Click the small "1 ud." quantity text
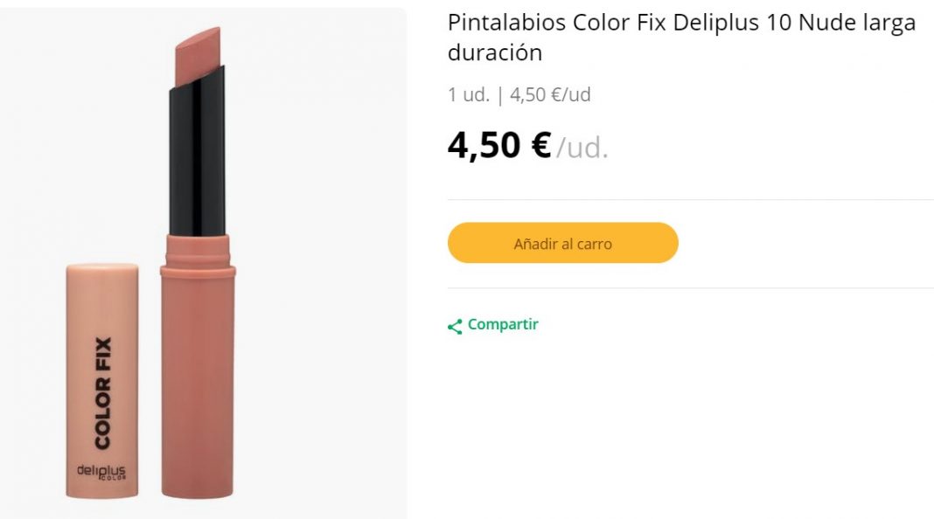Screen dimensions: 934x519 pyautogui.click(x=469, y=94)
